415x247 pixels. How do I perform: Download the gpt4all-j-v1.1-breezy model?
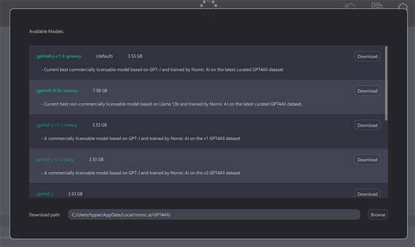tap(367, 125)
